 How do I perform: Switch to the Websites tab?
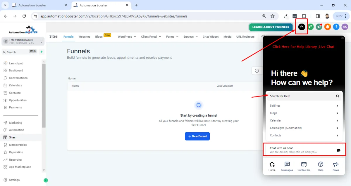coord(84,37)
